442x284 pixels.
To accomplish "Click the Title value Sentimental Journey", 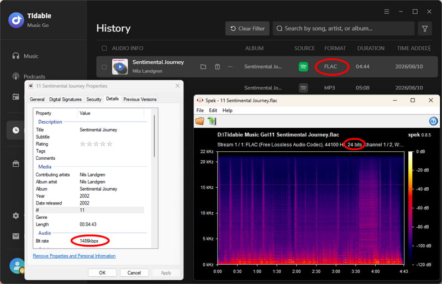I will coord(98,130).
